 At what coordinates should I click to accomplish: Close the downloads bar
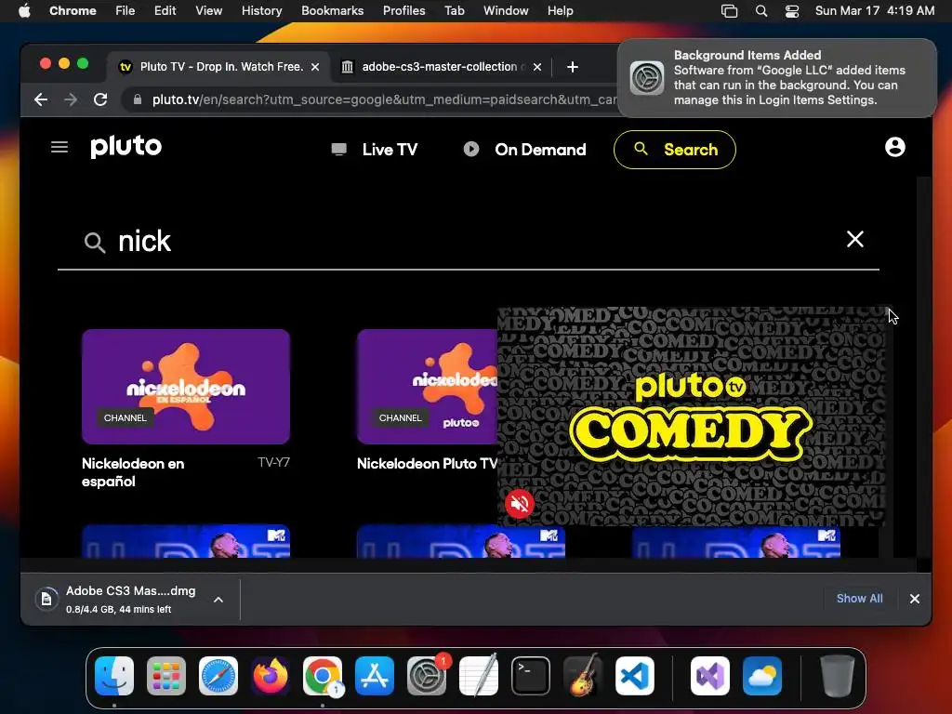point(915,599)
